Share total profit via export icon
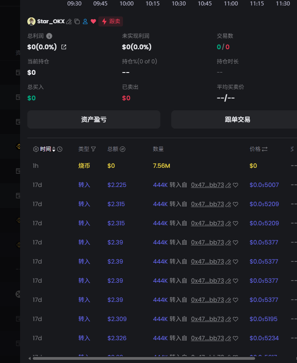The height and width of the screenshot is (363, 297). click(64, 47)
